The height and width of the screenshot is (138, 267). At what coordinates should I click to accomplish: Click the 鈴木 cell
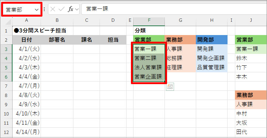(x=251, y=58)
